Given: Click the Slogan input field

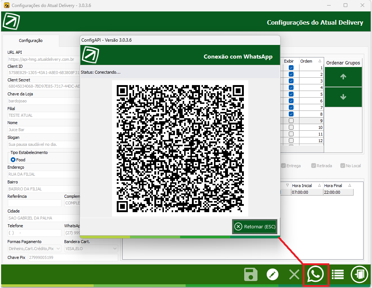Looking at the screenshot, I should tap(44, 144).
